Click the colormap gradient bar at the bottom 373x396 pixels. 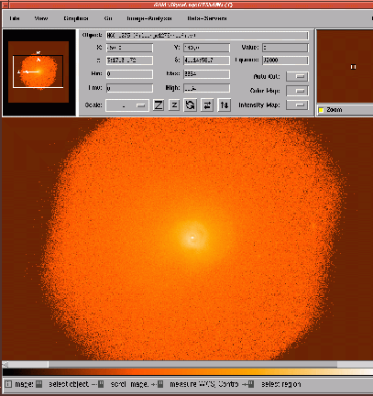188,372
